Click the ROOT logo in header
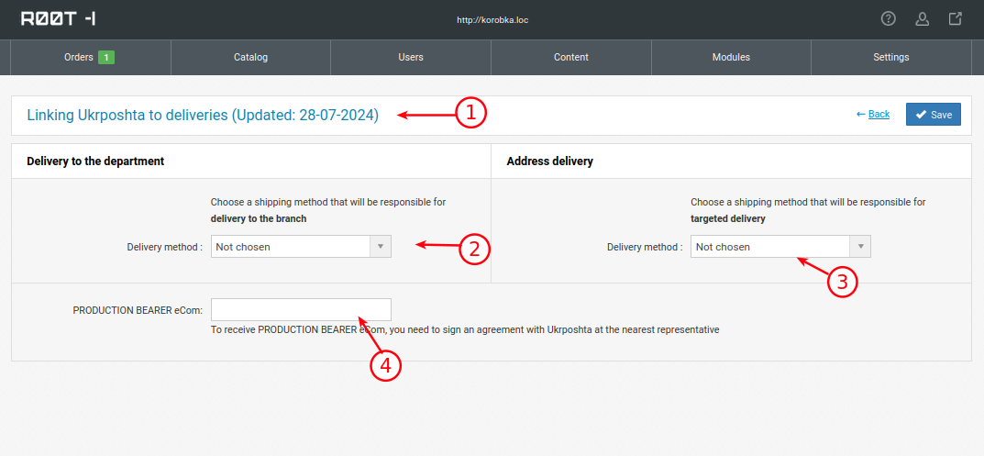984x456 pixels. [59, 19]
